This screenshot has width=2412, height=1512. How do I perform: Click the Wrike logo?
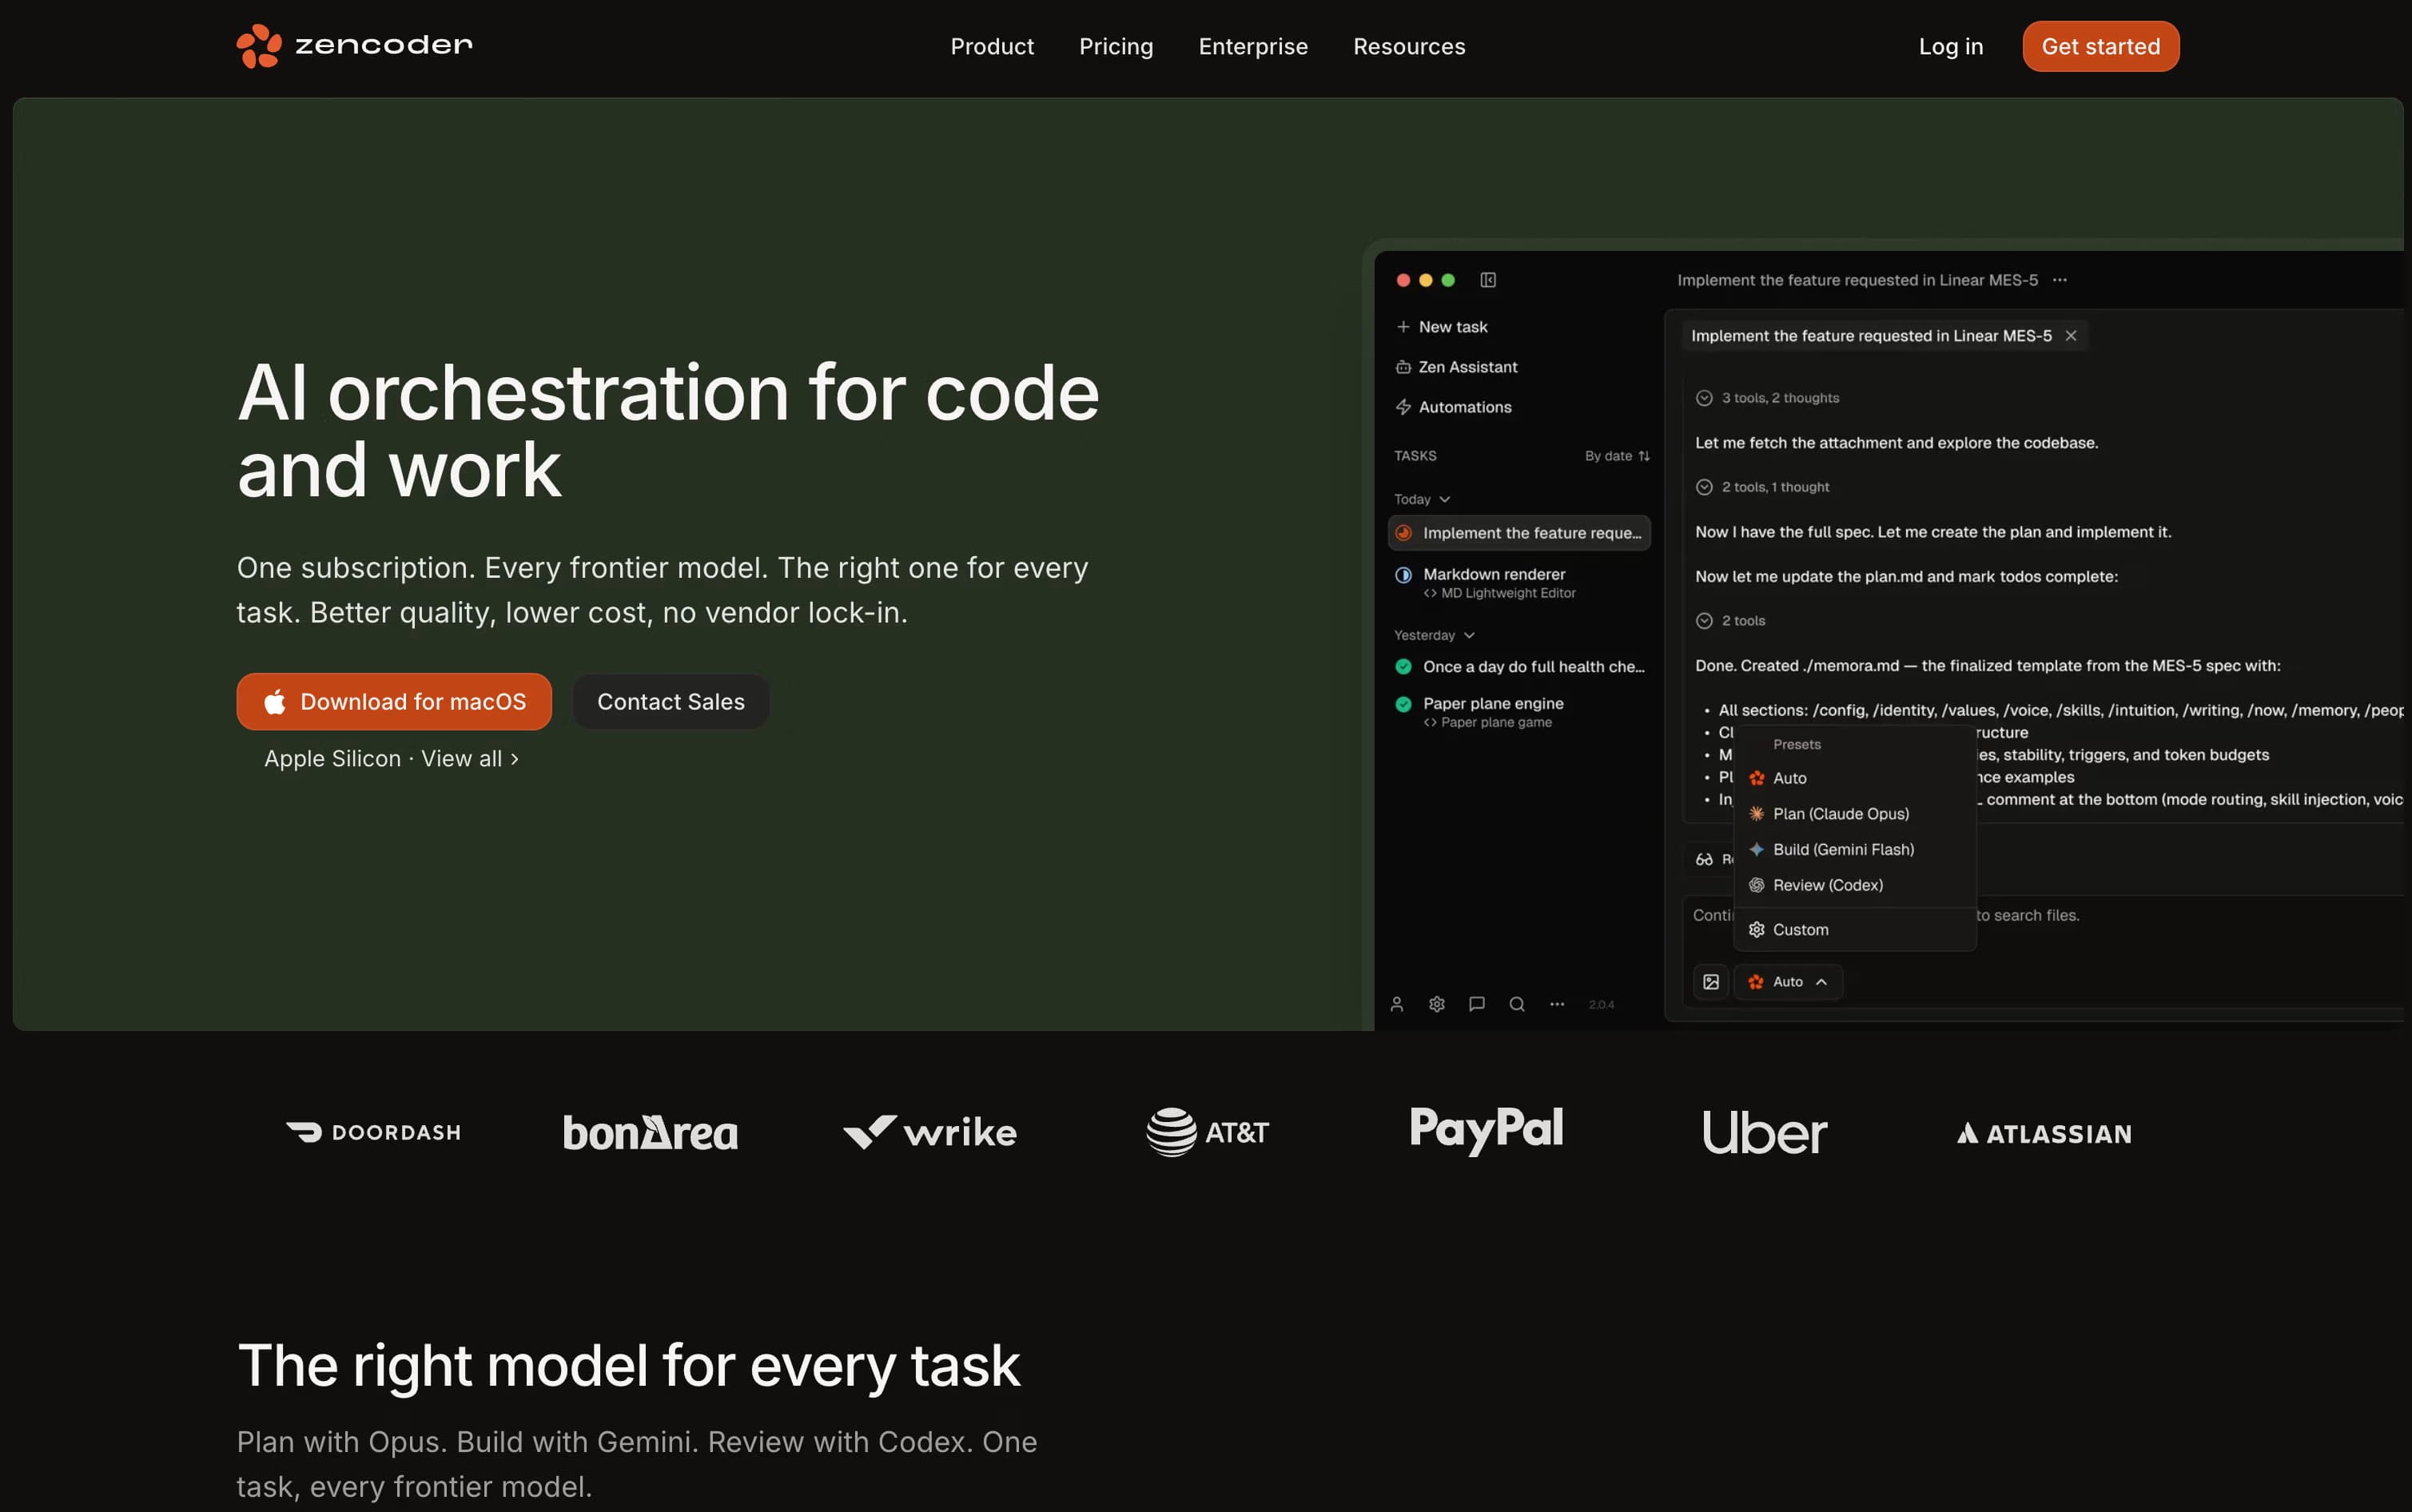pos(929,1132)
